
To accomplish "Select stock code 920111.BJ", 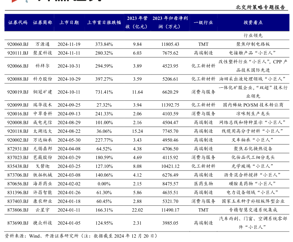I will (x=18, y=53).
